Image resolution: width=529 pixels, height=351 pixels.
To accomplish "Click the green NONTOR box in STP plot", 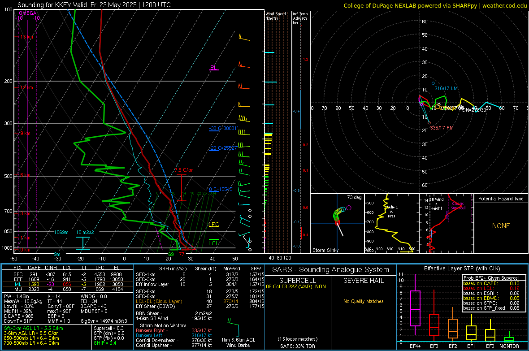I will pos(509,339).
